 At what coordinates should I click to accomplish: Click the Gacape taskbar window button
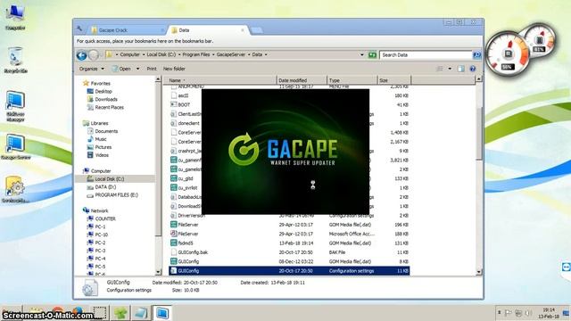point(161,313)
